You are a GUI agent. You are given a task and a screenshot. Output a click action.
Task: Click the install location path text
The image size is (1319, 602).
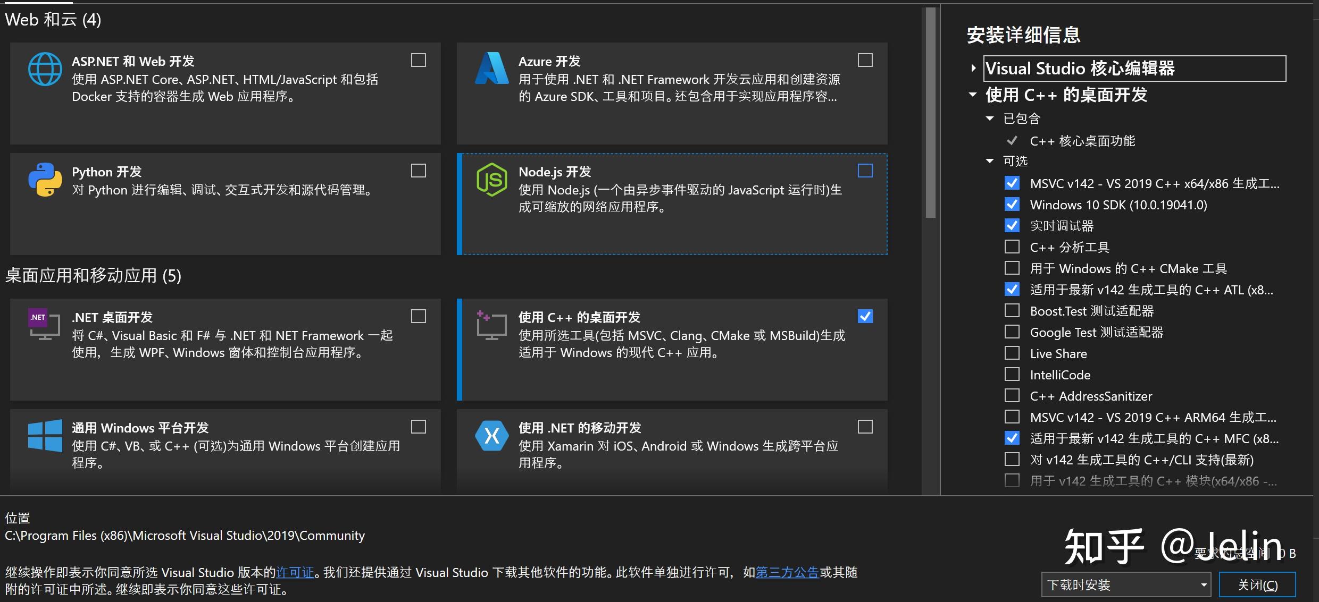tap(185, 536)
